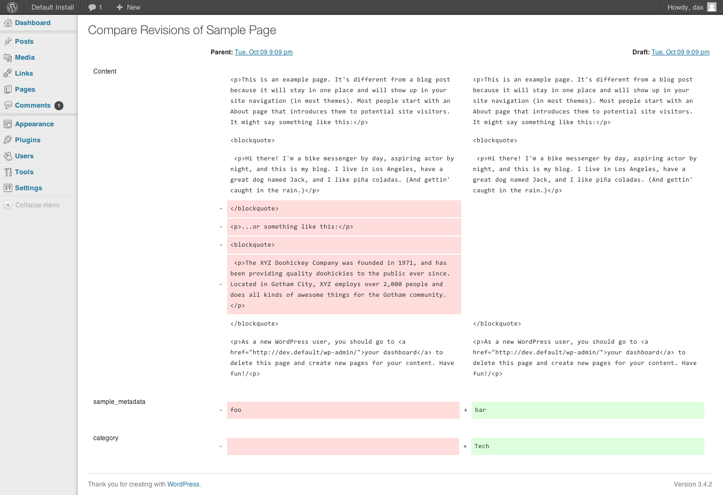
Task: Click the Settings sliders icon
Action: tap(7, 188)
